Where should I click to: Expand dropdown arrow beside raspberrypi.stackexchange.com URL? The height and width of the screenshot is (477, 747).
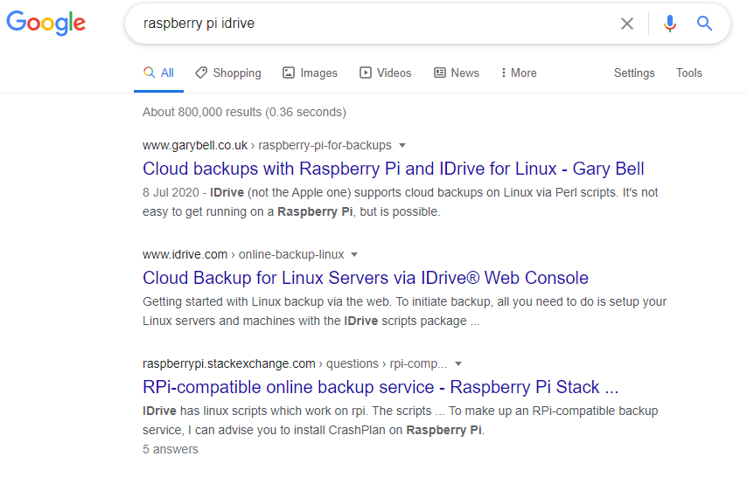pyautogui.click(x=458, y=363)
